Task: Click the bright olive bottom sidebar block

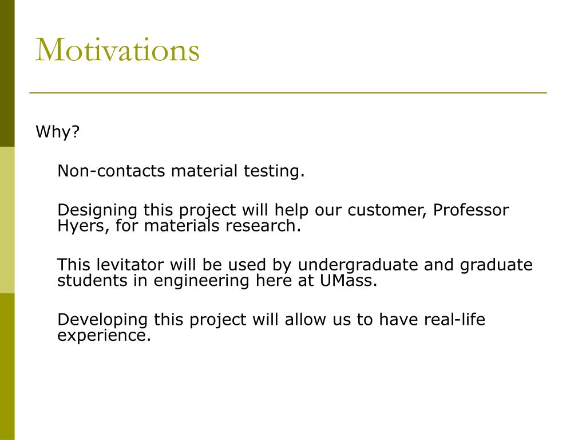Action: (x=7, y=367)
